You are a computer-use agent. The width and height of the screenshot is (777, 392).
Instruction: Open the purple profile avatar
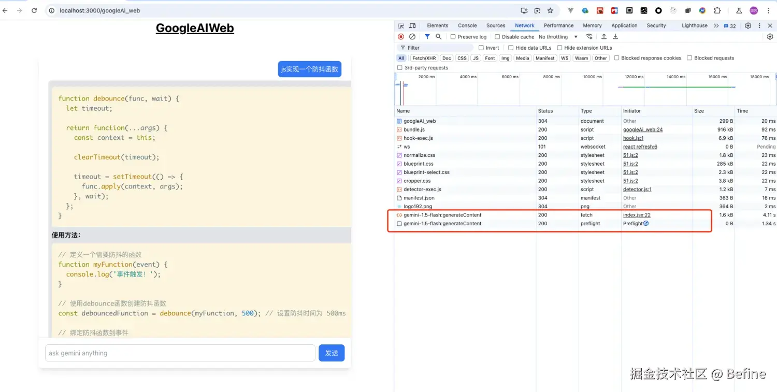click(x=754, y=10)
